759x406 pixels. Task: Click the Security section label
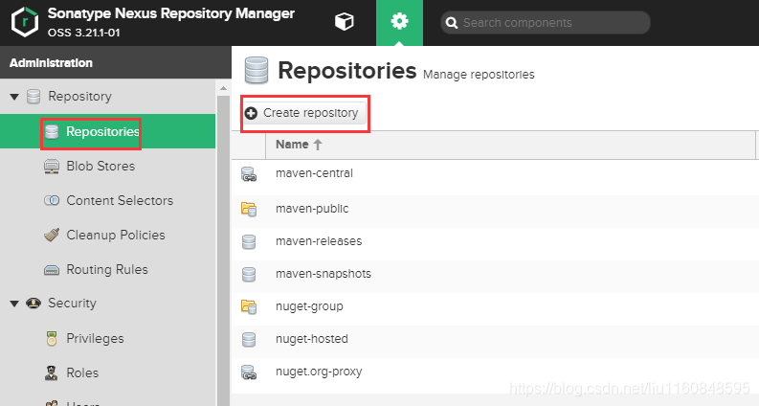tap(72, 304)
